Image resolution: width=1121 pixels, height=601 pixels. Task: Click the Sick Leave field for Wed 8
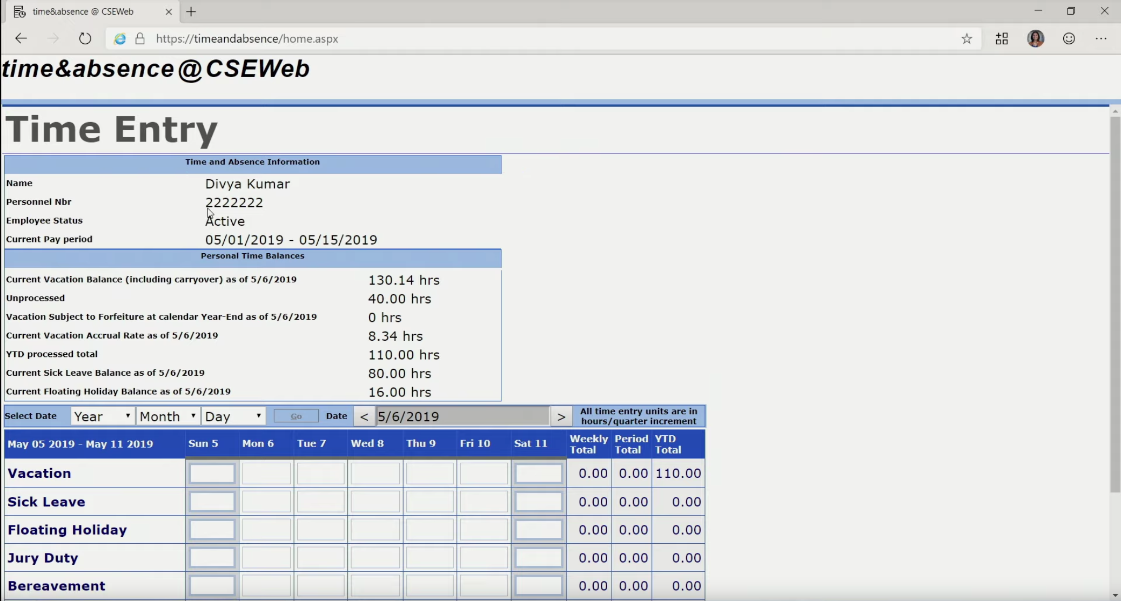tap(375, 502)
